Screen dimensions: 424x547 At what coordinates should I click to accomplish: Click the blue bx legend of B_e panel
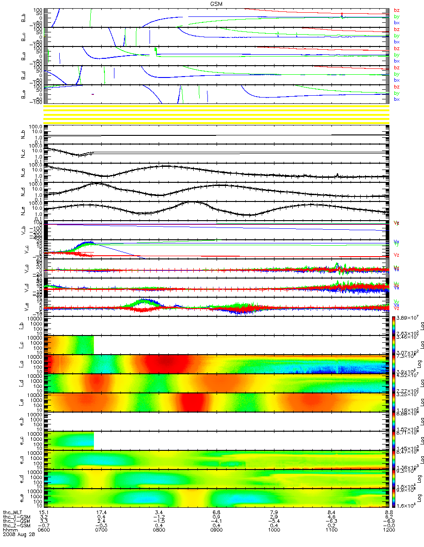pyautogui.click(x=397, y=99)
